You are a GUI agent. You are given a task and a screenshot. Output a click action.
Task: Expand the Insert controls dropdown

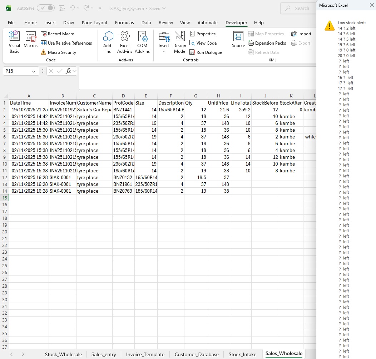pos(164,51)
